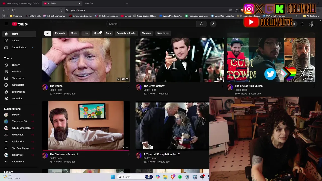Open weather widget showing 63°F
Viewport: 322px width, 181px height.
tap(11, 177)
